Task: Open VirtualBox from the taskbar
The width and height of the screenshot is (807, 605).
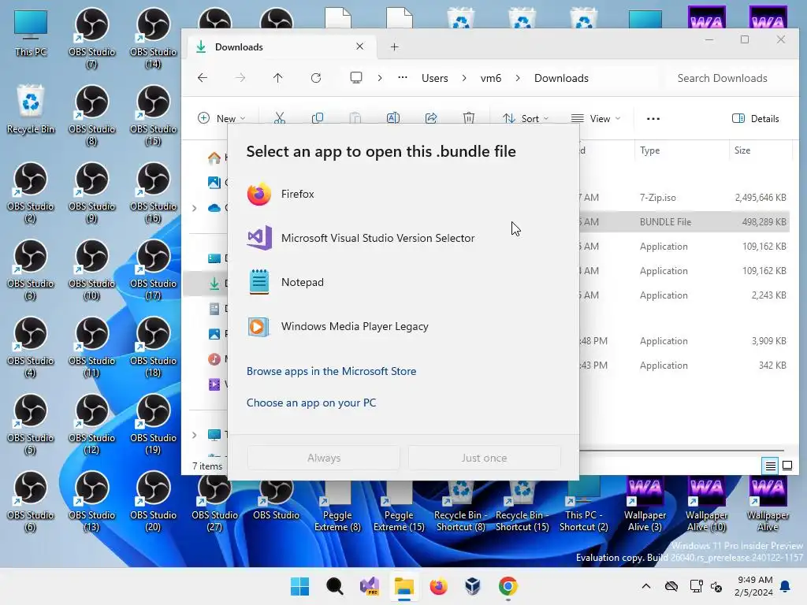Action: point(473,586)
